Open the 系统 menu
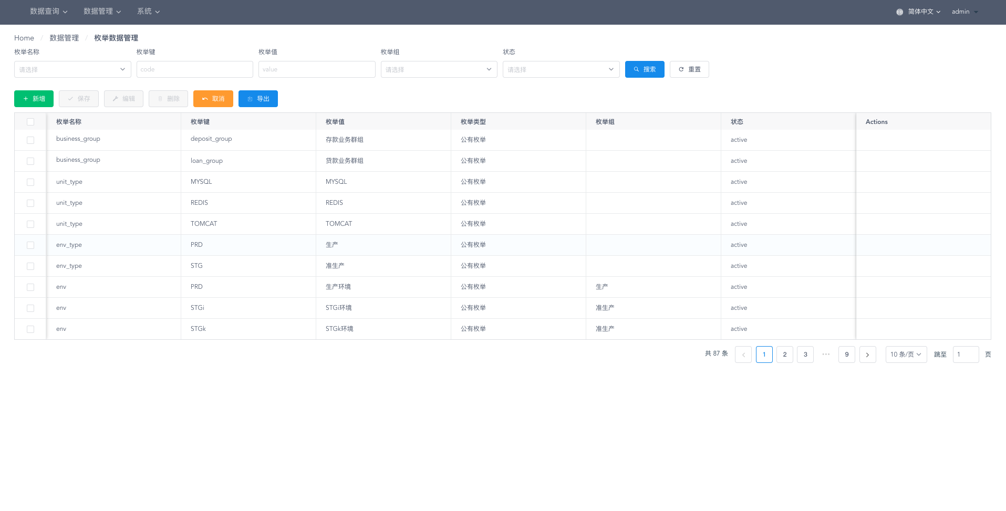The image size is (1006, 511). [x=148, y=12]
